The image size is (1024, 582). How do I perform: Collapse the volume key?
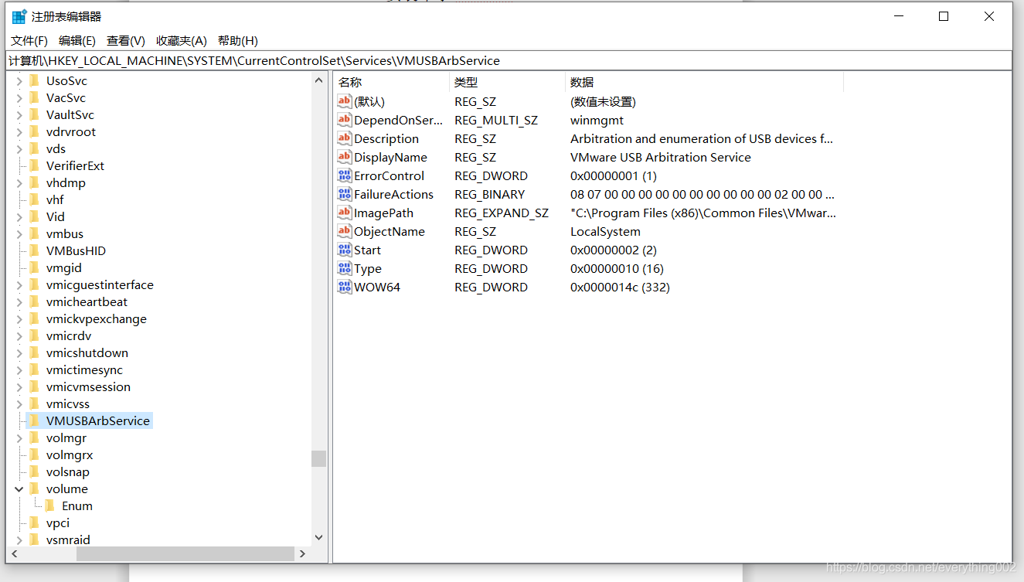pos(19,488)
